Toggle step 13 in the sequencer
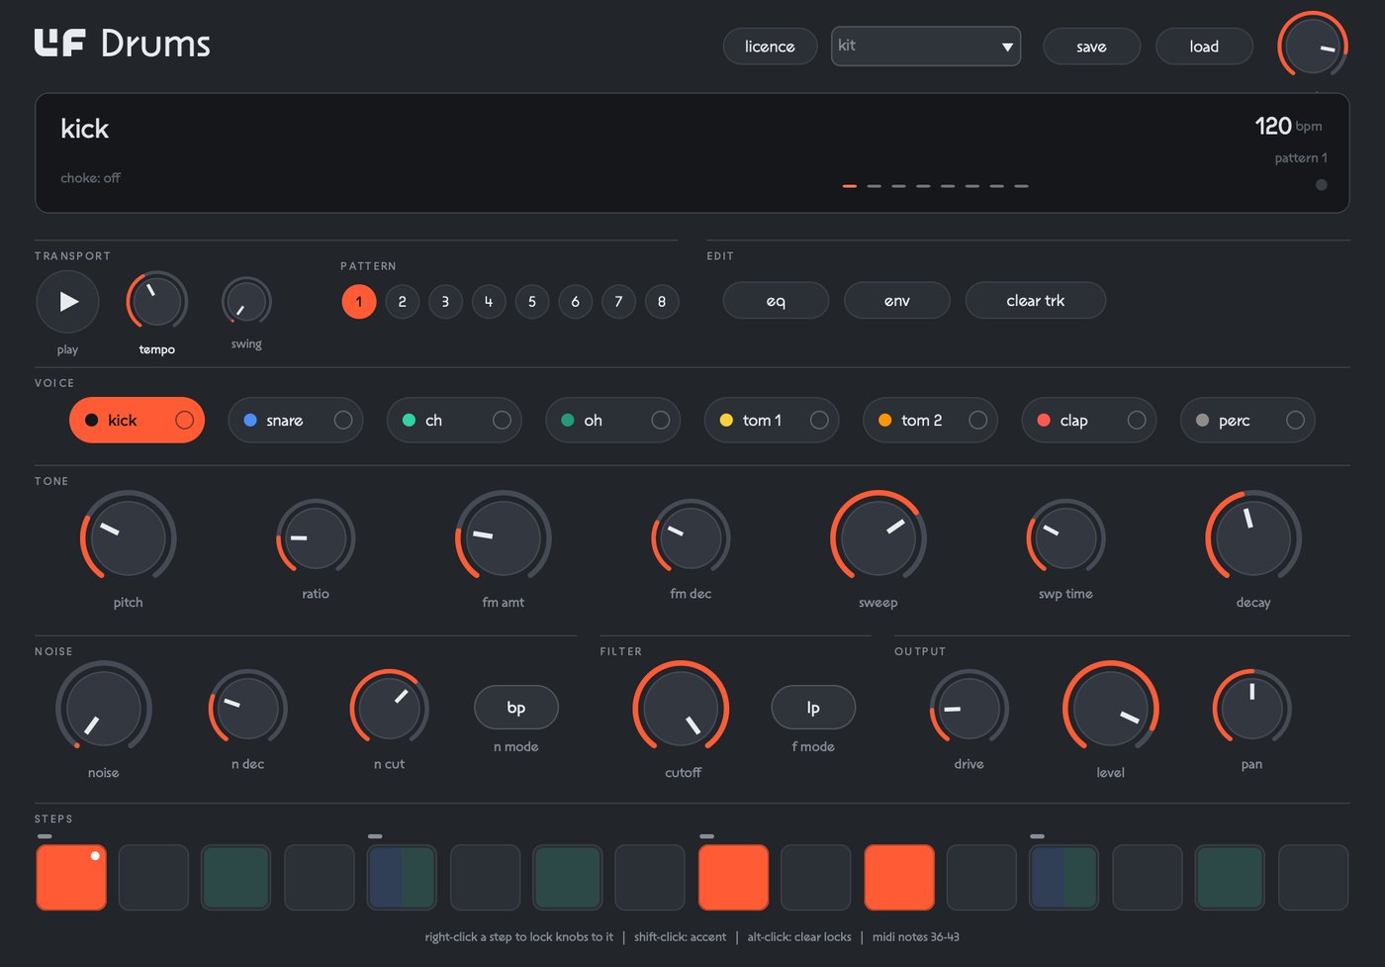This screenshot has height=967, width=1385. [1064, 877]
